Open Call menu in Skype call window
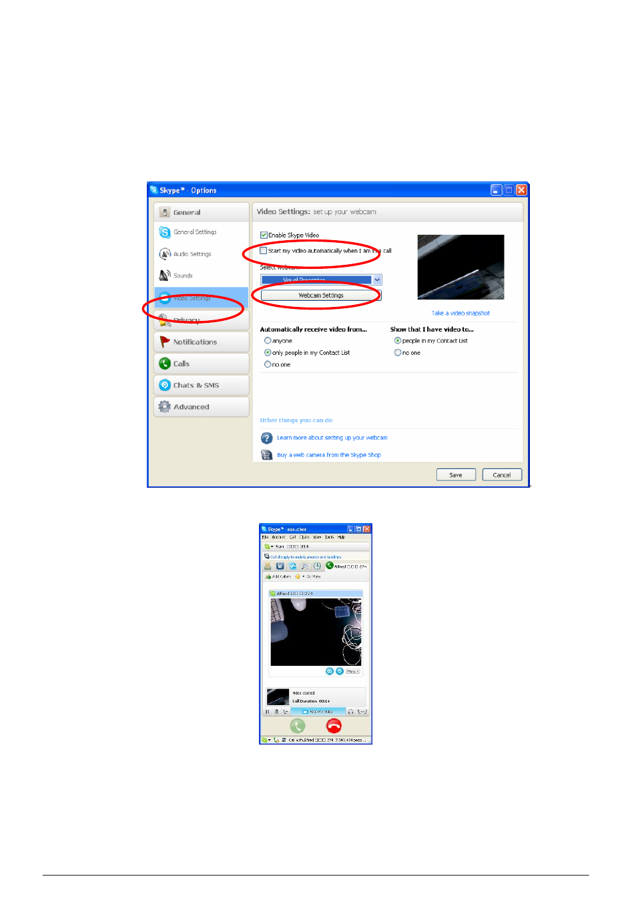The image size is (636, 902). pyautogui.click(x=292, y=537)
